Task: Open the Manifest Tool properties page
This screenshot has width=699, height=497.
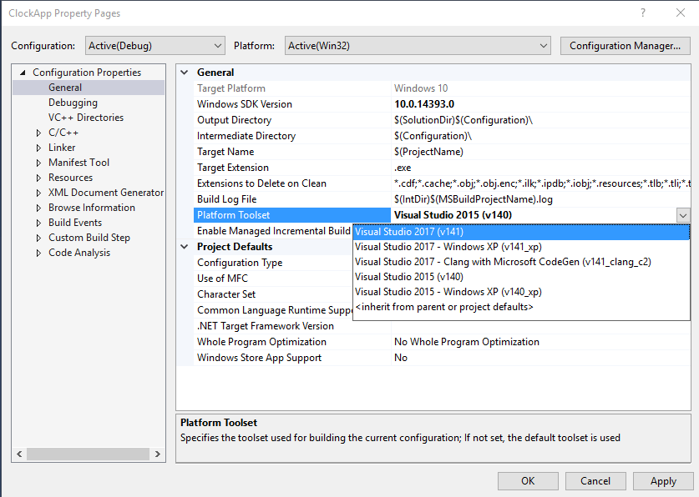Action: (79, 163)
